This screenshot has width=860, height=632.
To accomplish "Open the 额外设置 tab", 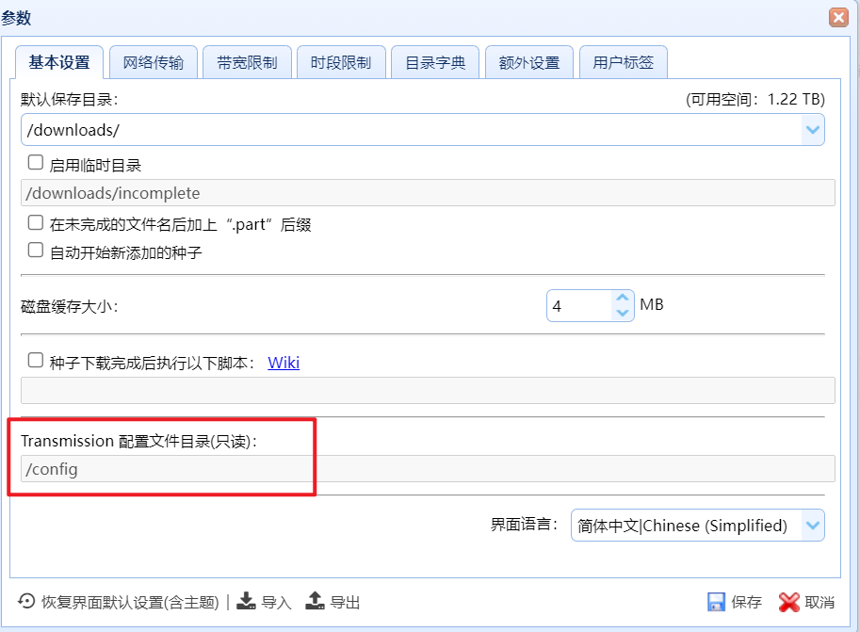I will coord(528,60).
